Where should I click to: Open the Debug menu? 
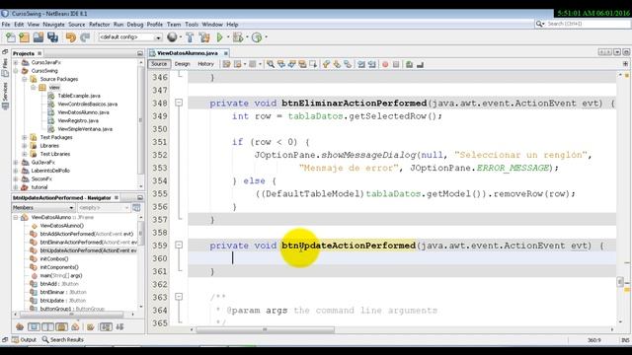coord(135,25)
